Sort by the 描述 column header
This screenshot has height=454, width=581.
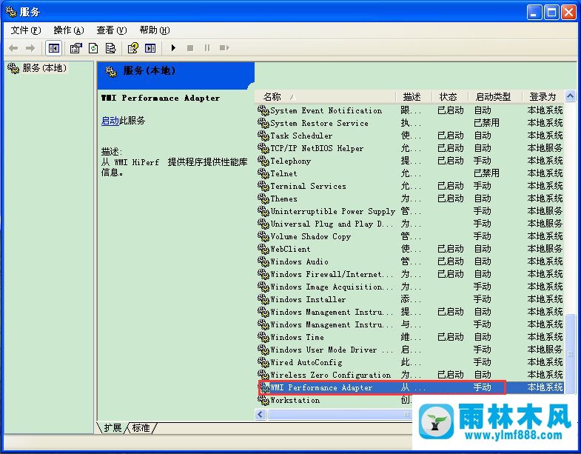click(414, 97)
